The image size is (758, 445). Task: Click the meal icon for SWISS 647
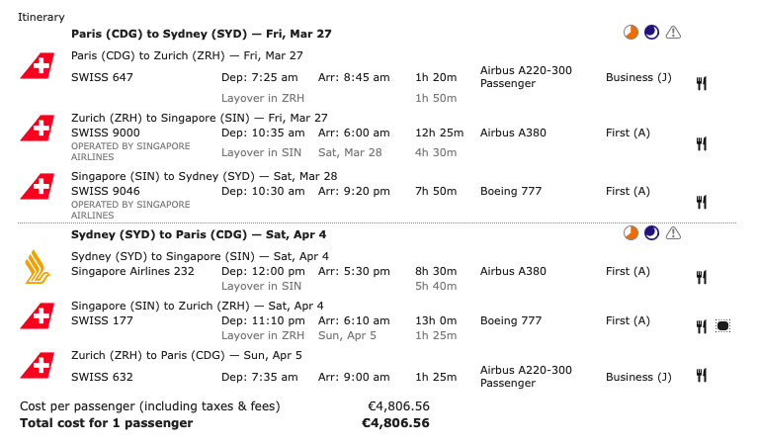[x=702, y=83]
